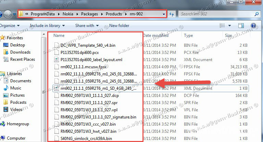Image resolution: width=263 pixels, height=142 pixels.
Task: Expand the address bar history dropdown
Action: tap(164, 14)
